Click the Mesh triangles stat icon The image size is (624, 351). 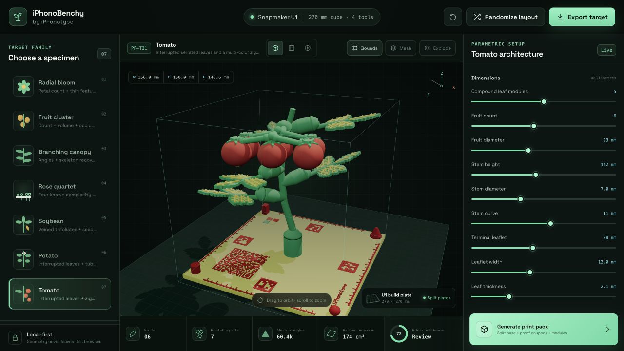coord(265,334)
